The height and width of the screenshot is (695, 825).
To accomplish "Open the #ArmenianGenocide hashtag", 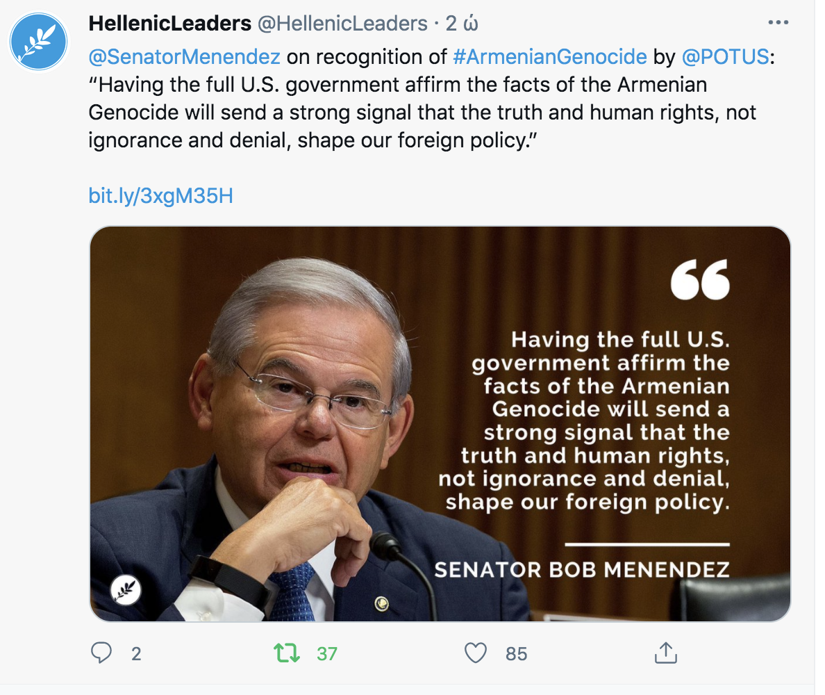I will (x=550, y=57).
